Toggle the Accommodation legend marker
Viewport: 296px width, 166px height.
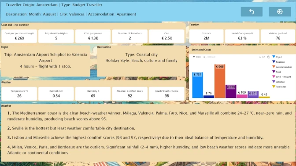pos(274,67)
